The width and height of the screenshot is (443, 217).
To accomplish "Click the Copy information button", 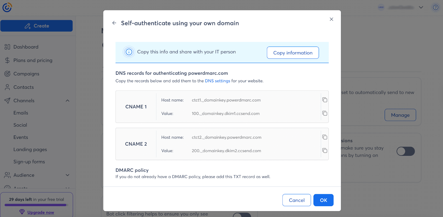I will coord(293,53).
